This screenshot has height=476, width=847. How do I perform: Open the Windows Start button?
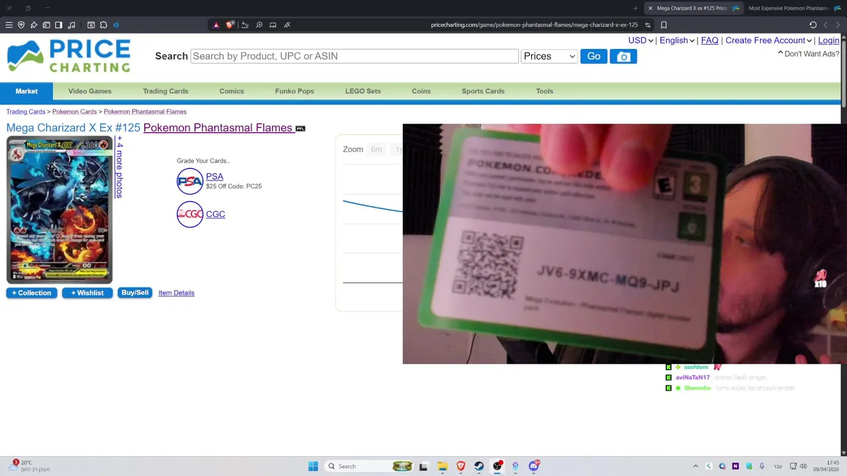click(313, 466)
